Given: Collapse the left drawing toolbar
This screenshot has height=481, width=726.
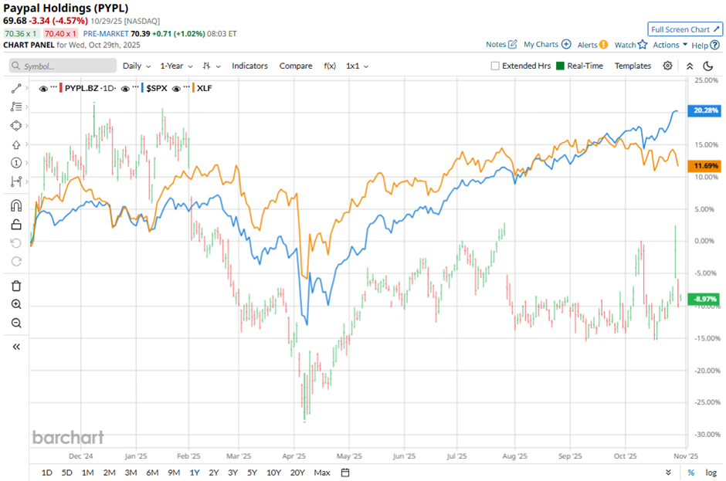Looking at the screenshot, I should pyautogui.click(x=16, y=347).
